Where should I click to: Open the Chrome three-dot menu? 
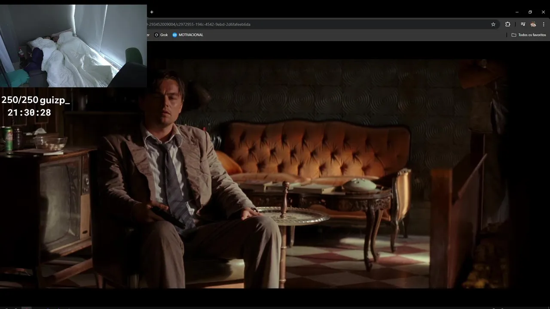point(544,24)
